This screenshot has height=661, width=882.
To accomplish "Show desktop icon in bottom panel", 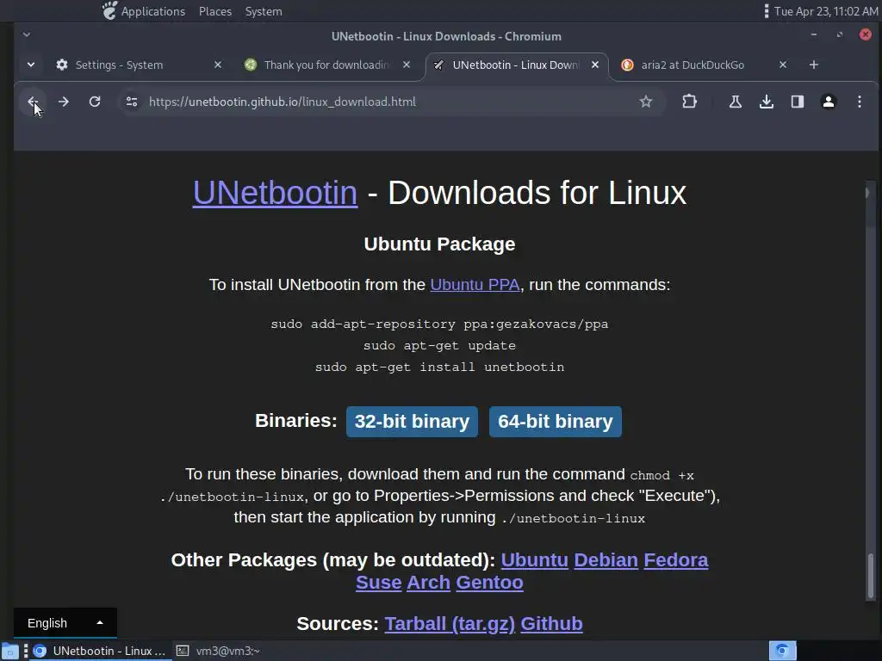I will coord(9,651).
